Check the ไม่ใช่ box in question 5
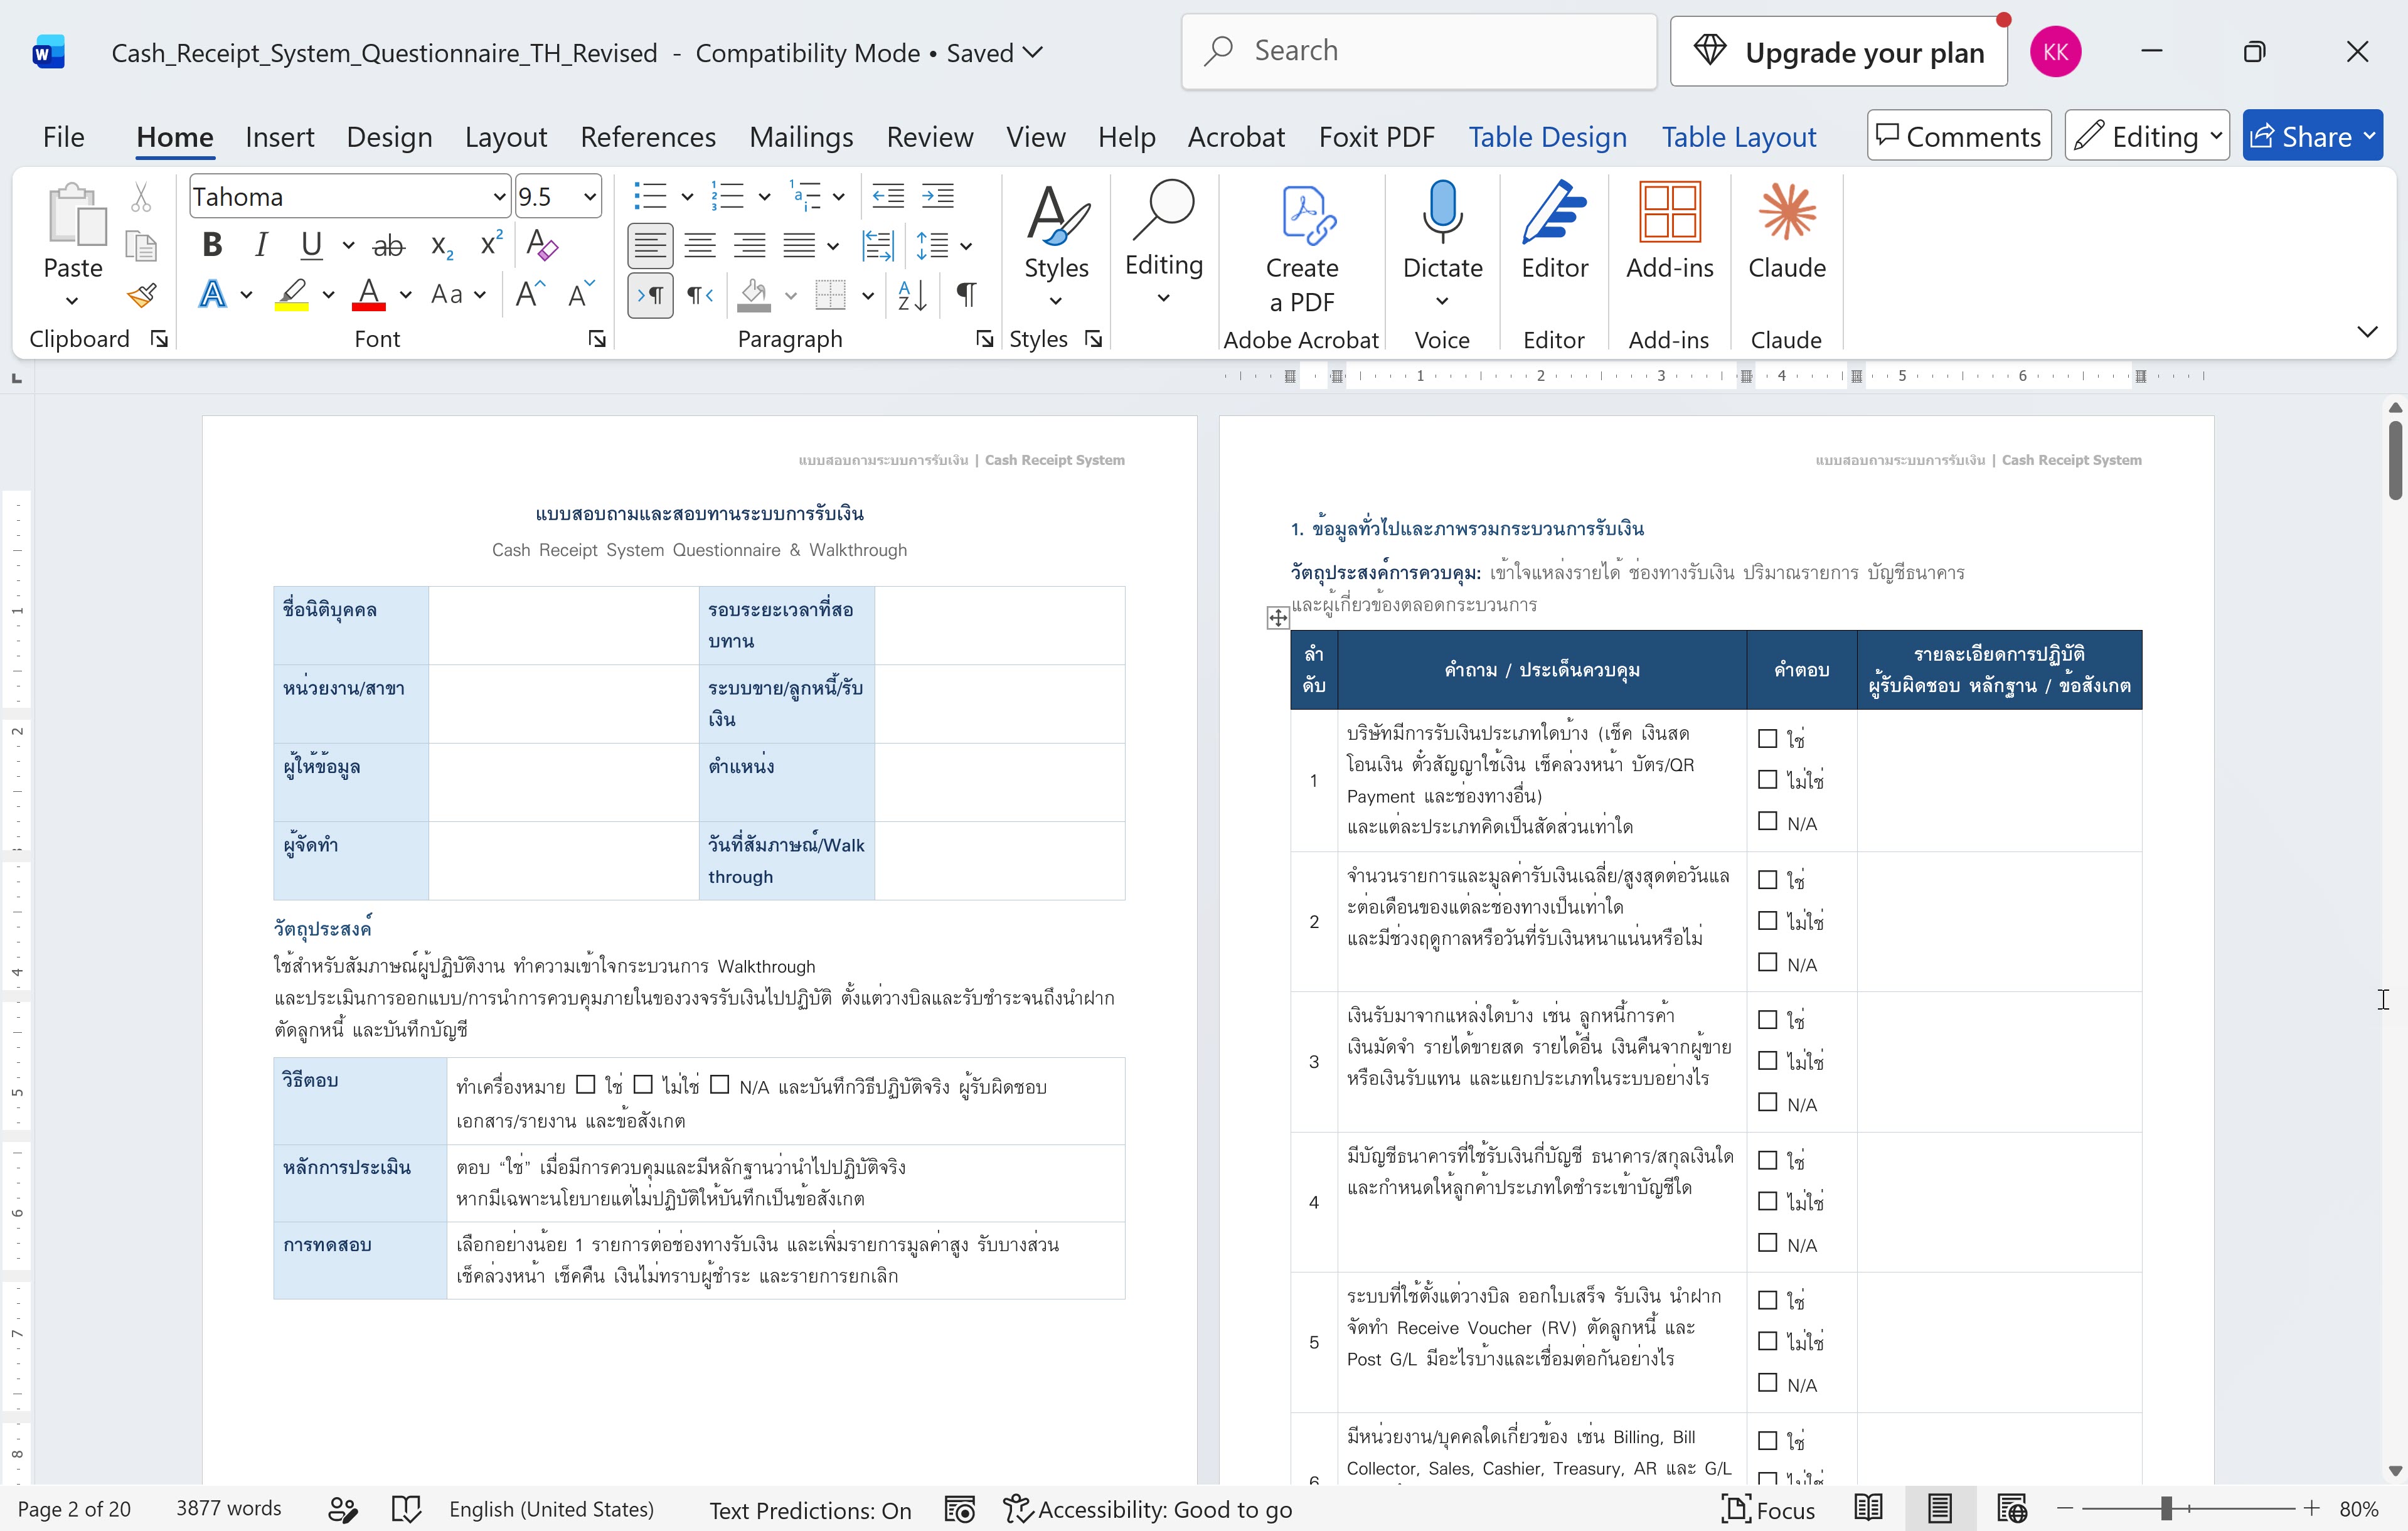The width and height of the screenshot is (2408, 1531). pyautogui.click(x=1768, y=1341)
